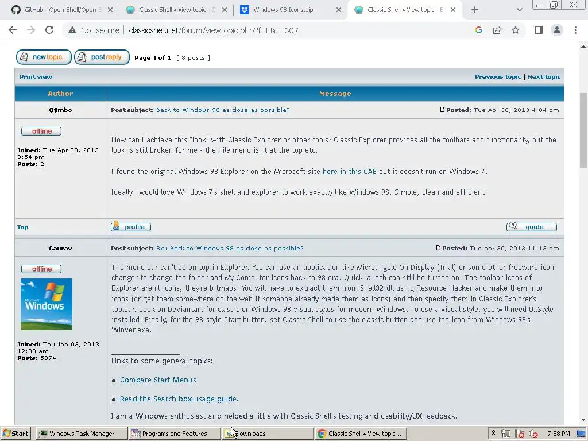
Task: Quote Qjimbo's post
Action: pos(531,226)
